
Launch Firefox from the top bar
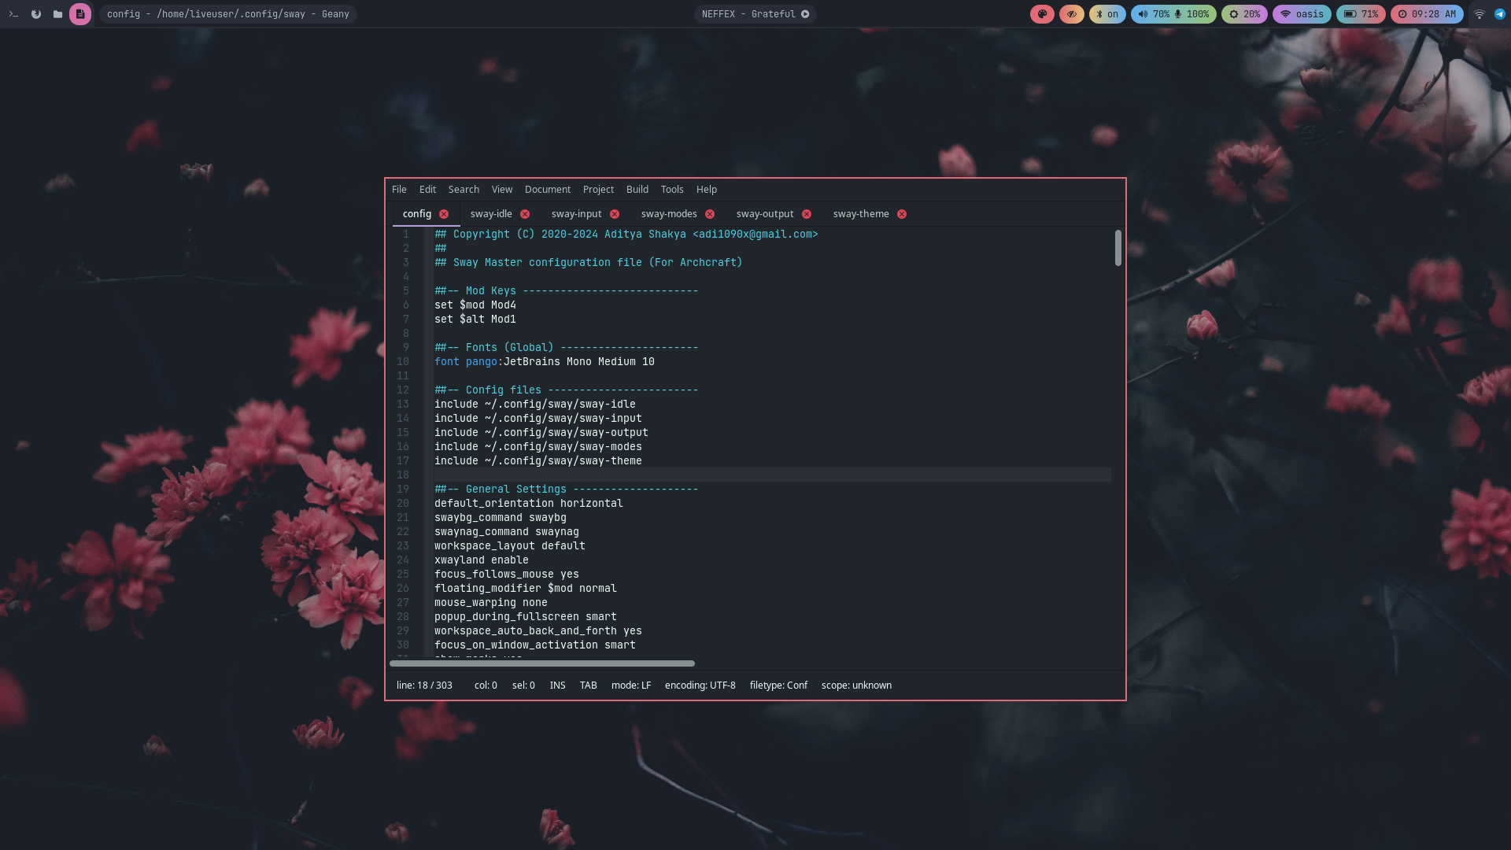point(36,14)
